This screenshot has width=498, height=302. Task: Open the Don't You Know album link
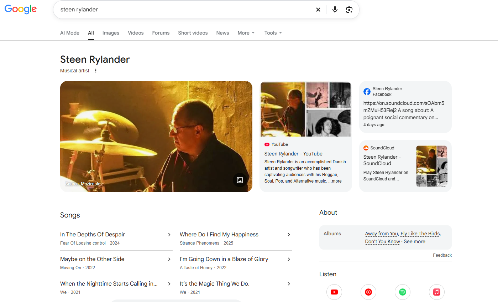[382, 241]
